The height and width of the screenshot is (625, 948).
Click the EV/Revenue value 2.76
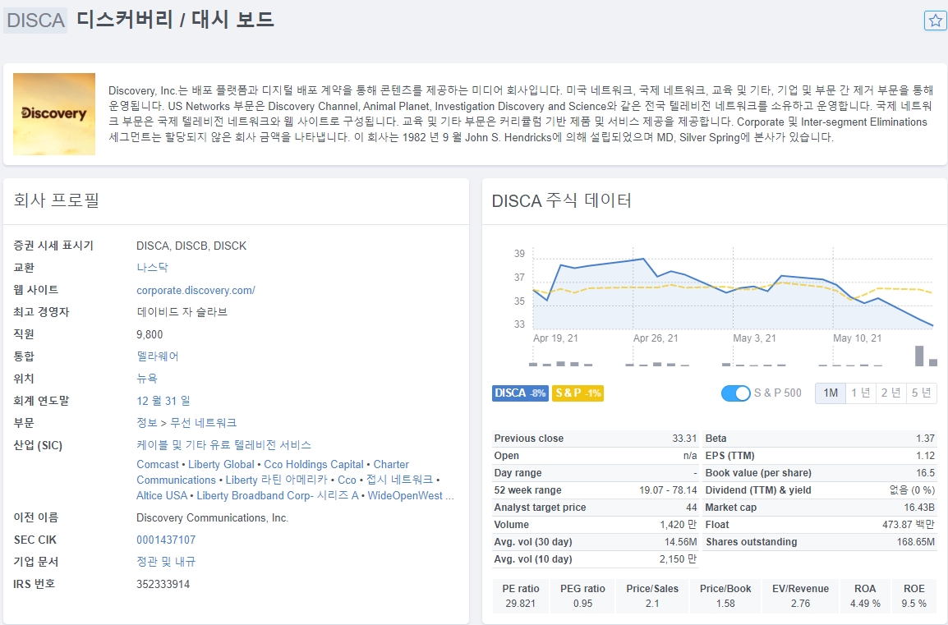tap(800, 604)
